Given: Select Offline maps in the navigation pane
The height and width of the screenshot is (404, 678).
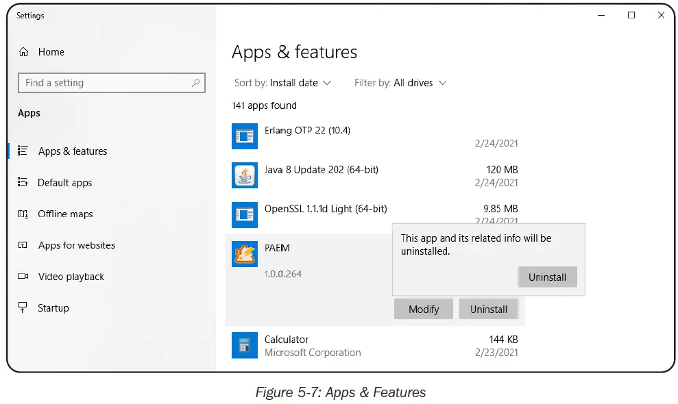Looking at the screenshot, I should pos(65,214).
